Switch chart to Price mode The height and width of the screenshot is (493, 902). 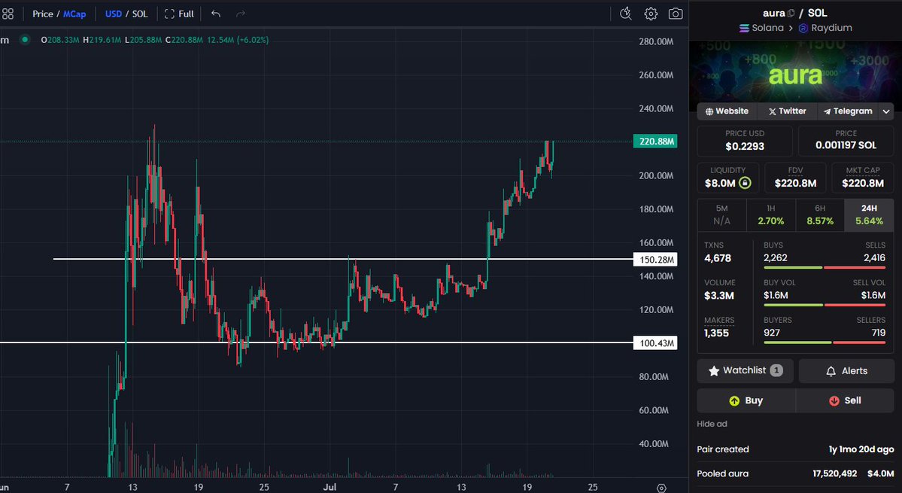pyautogui.click(x=43, y=14)
